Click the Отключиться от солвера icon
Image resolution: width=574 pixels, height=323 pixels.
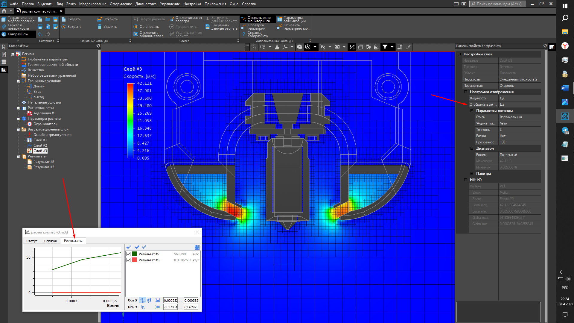pos(172,19)
